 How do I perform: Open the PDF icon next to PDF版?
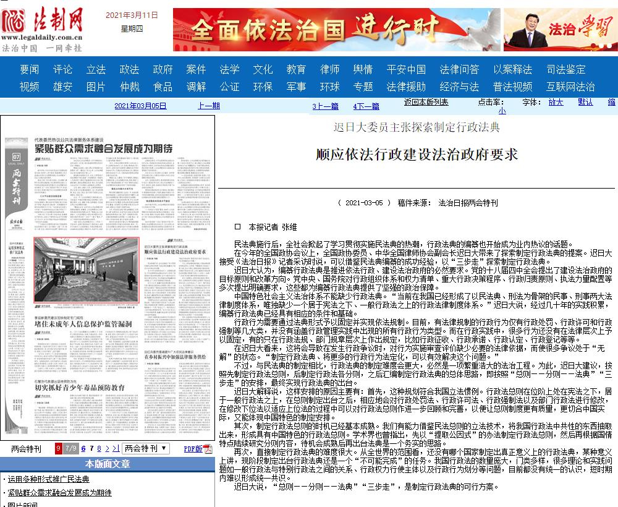pyautogui.click(x=208, y=449)
